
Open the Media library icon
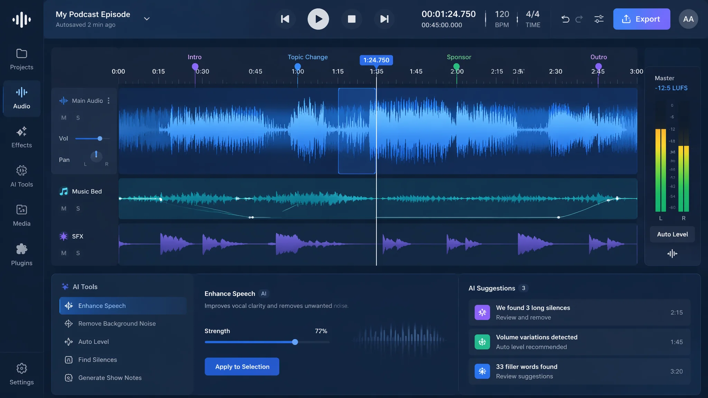[x=21, y=216]
